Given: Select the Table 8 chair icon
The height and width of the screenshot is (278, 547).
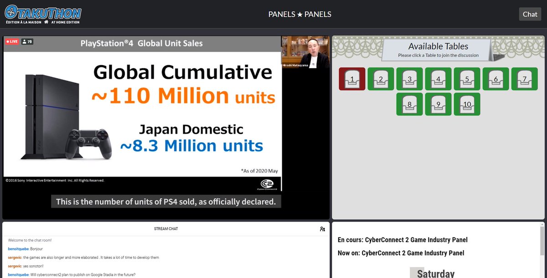Looking at the screenshot, I should click(409, 104).
